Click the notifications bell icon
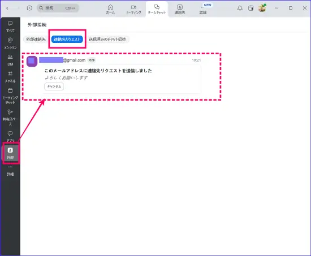Screen dimensions: 311x256 point(240,8)
